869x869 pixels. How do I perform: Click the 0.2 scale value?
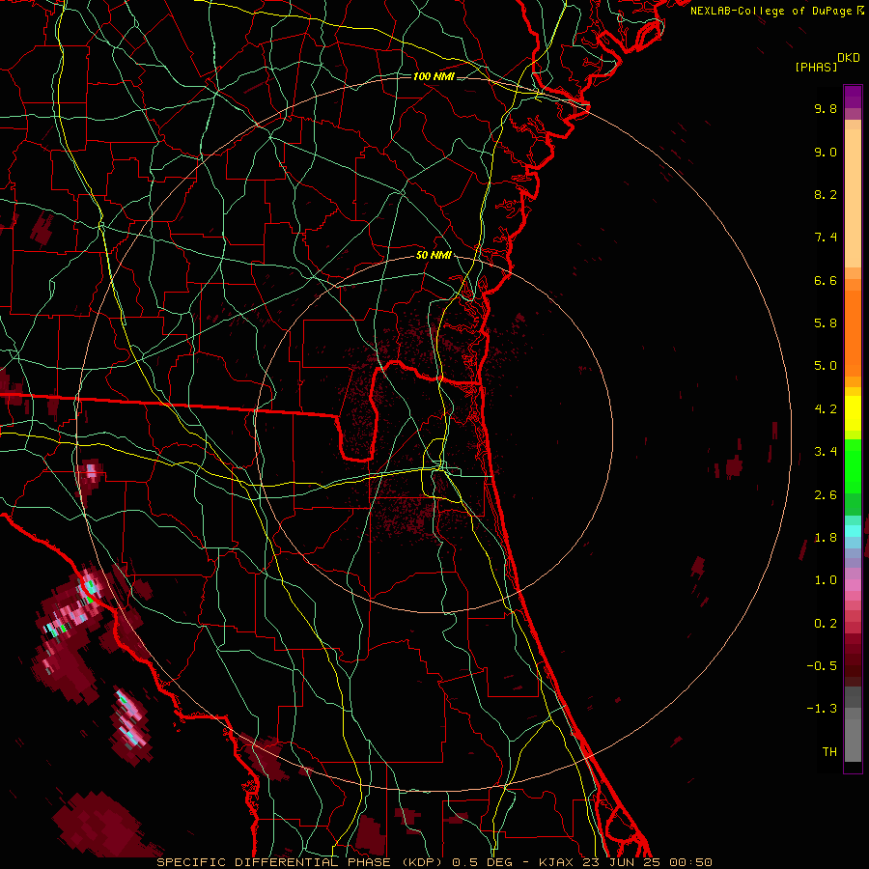coord(826,624)
